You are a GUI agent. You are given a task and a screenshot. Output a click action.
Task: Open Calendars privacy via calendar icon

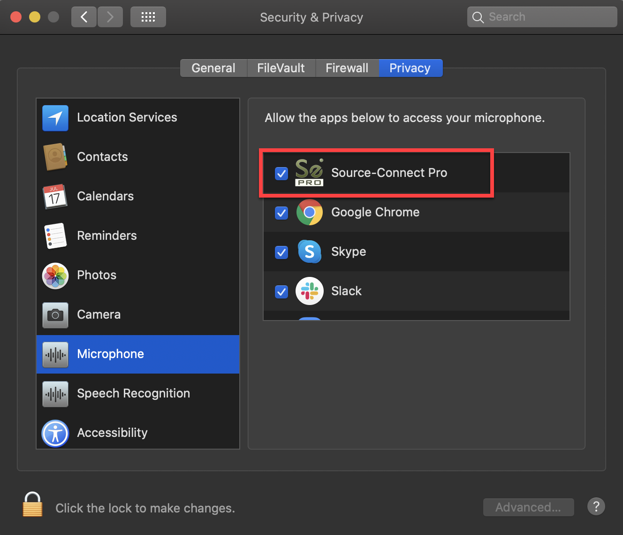pyautogui.click(x=55, y=196)
